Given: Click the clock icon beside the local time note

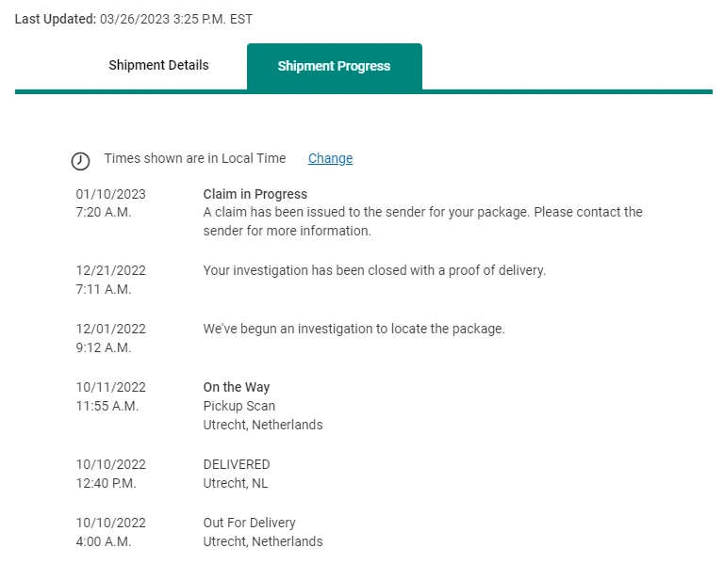Looking at the screenshot, I should click(81, 161).
